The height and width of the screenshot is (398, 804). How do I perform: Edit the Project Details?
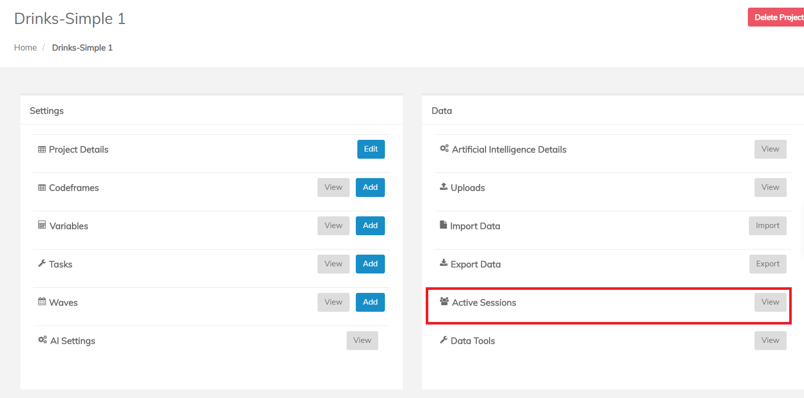click(371, 149)
